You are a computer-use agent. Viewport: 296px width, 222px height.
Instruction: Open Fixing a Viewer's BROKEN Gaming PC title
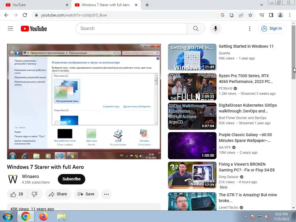247,167
